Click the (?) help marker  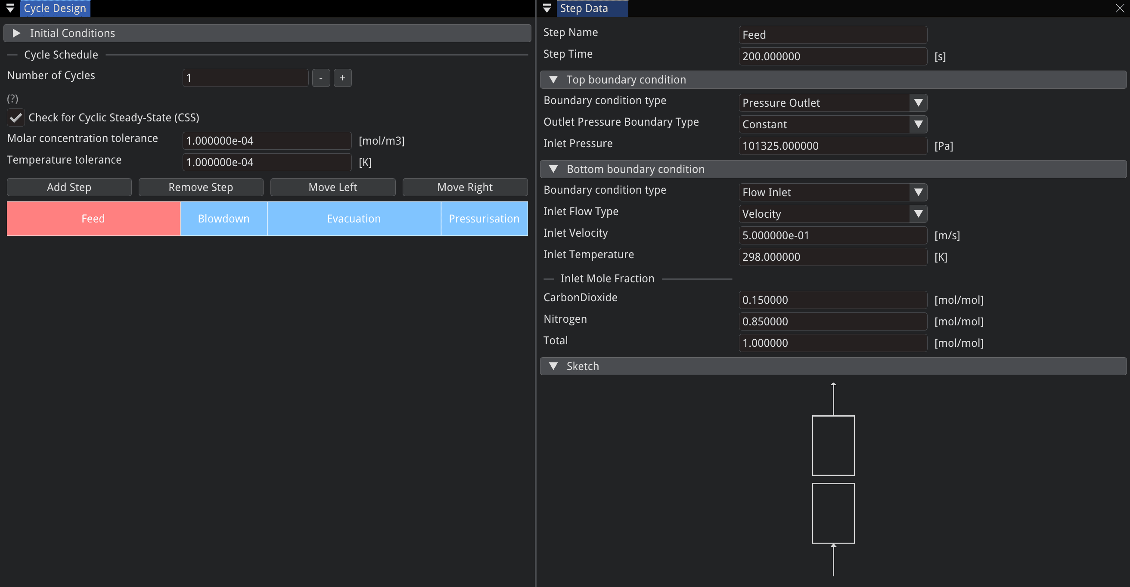click(13, 99)
